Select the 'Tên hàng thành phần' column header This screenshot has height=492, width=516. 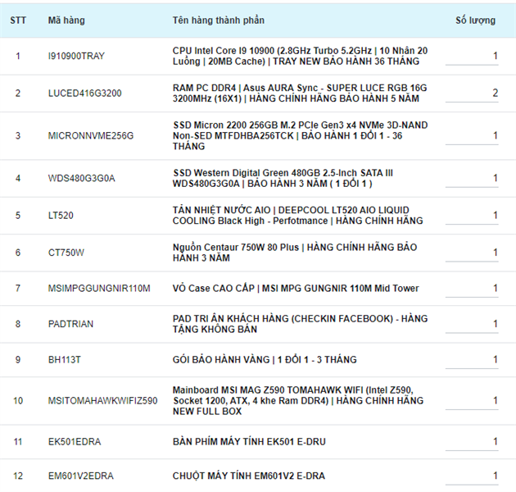[218, 20]
